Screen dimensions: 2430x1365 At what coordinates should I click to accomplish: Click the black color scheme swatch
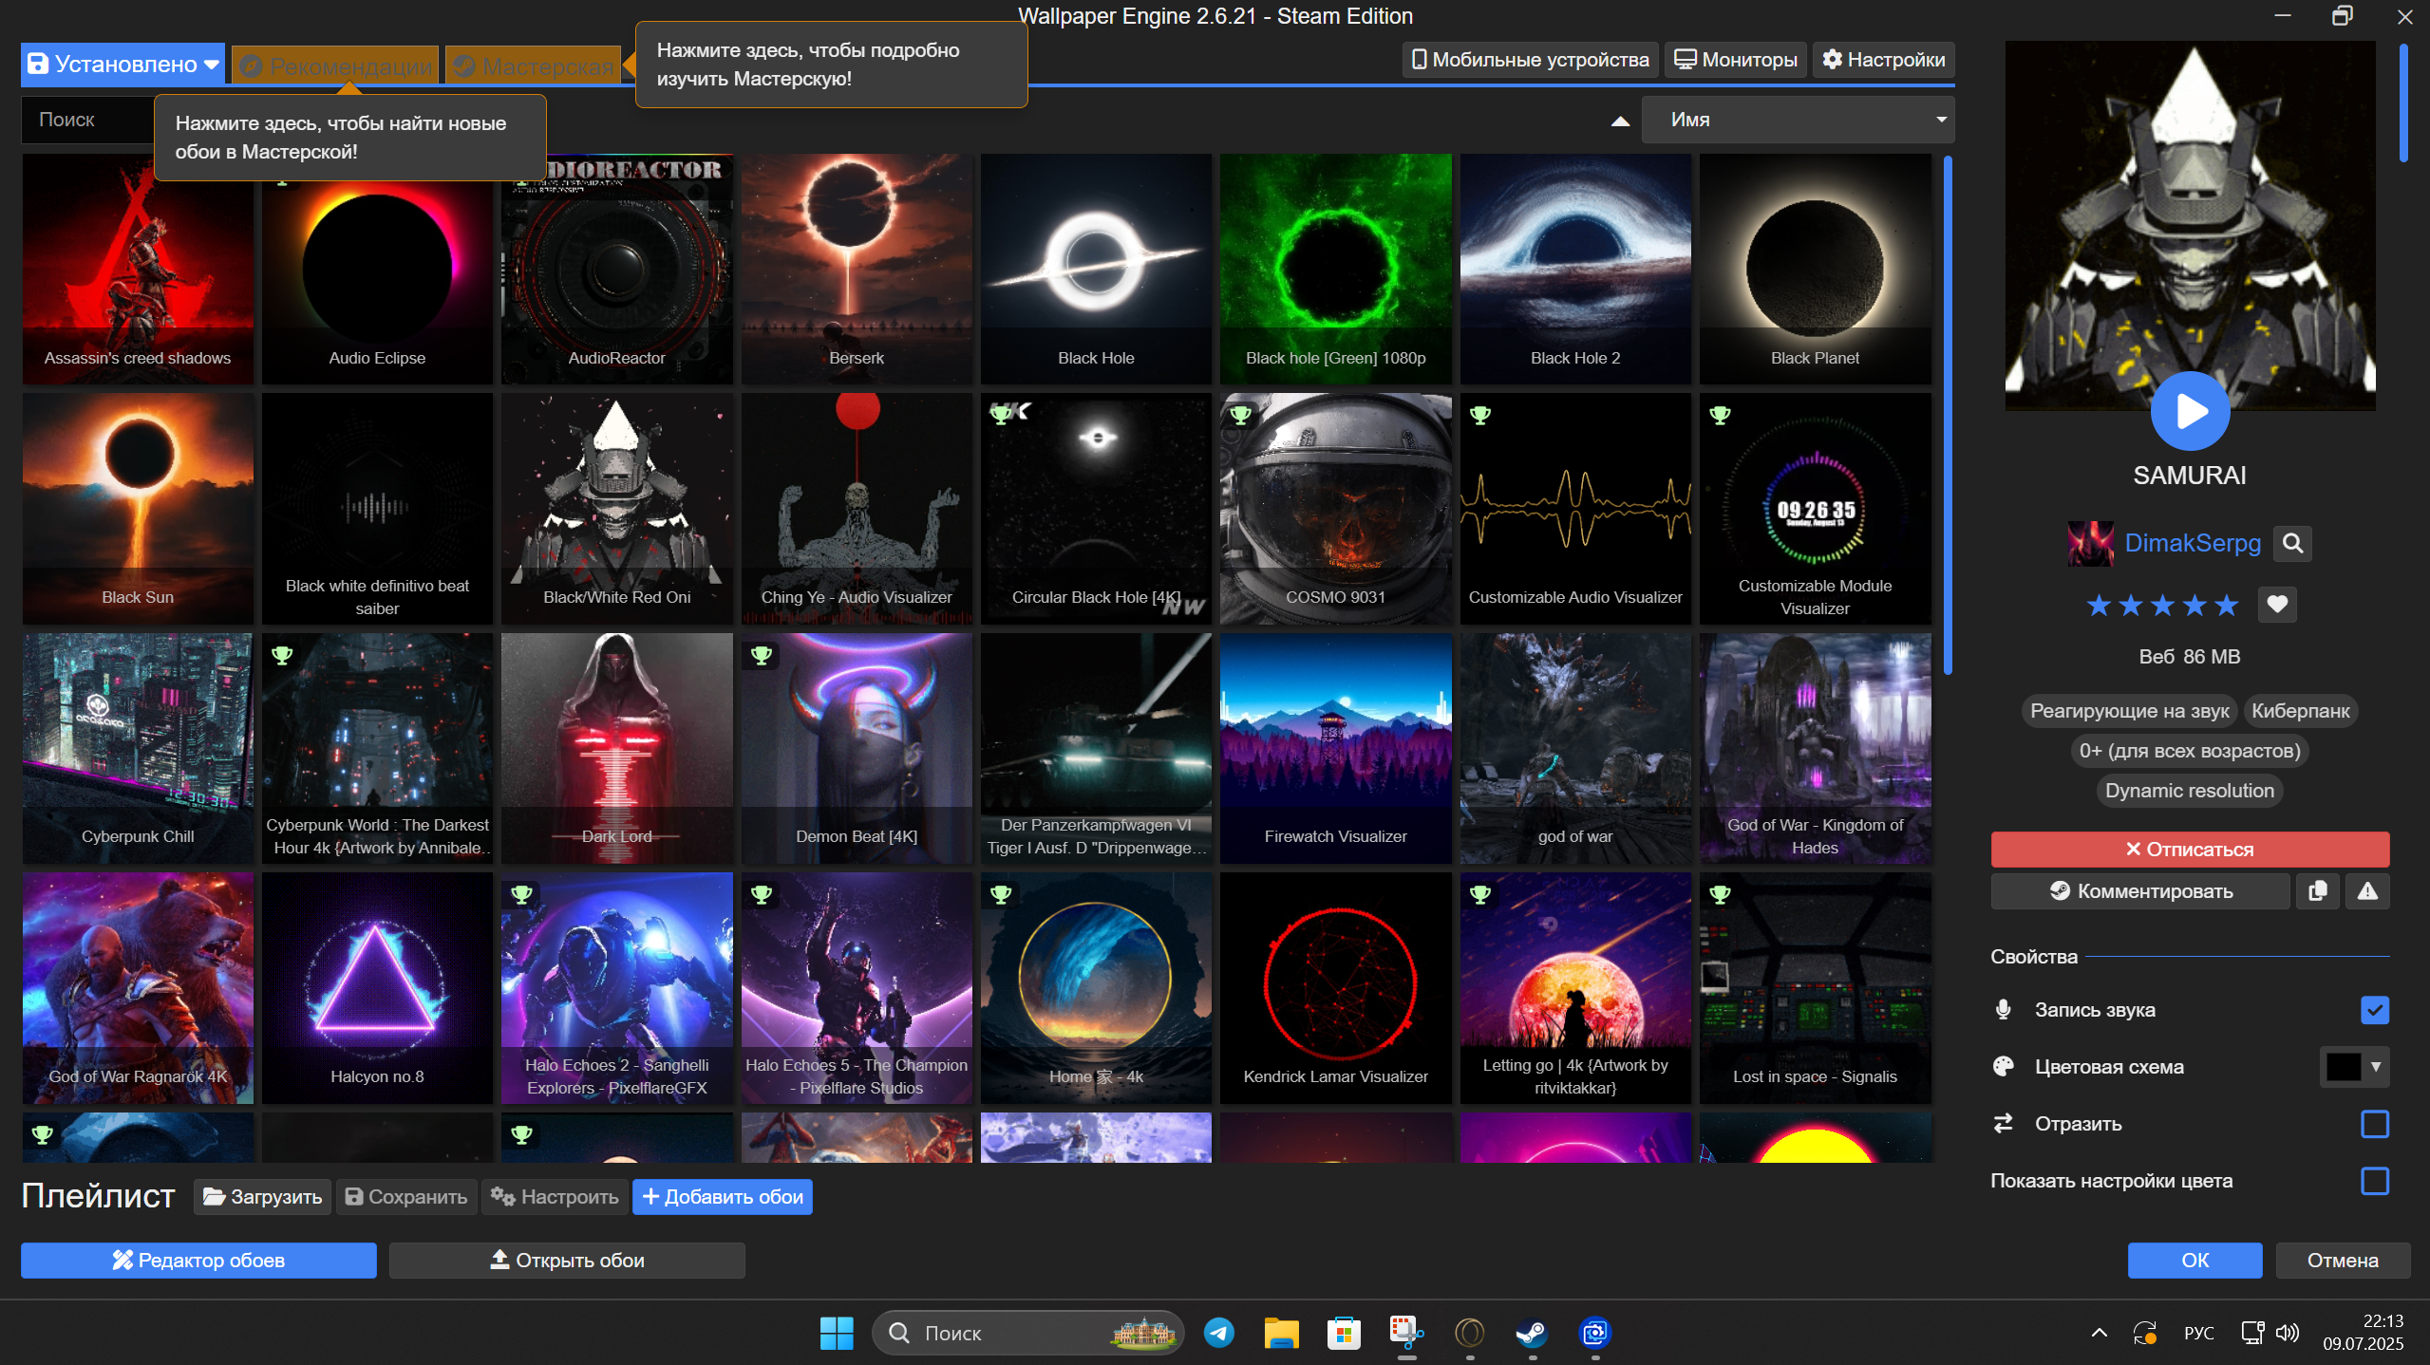coord(2342,1066)
